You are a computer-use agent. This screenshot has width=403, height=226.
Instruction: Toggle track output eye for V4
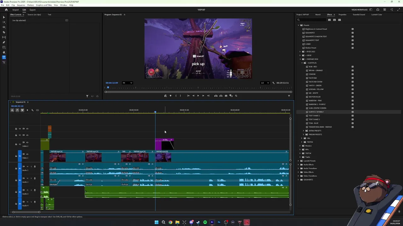(x=27, y=129)
